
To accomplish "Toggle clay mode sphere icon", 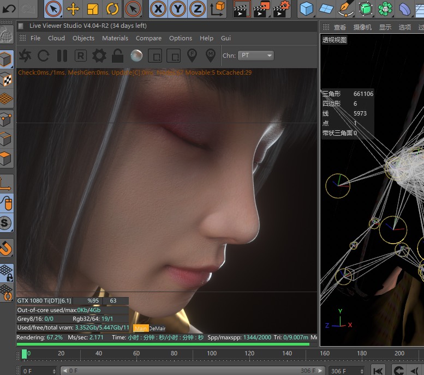I will click(x=136, y=56).
